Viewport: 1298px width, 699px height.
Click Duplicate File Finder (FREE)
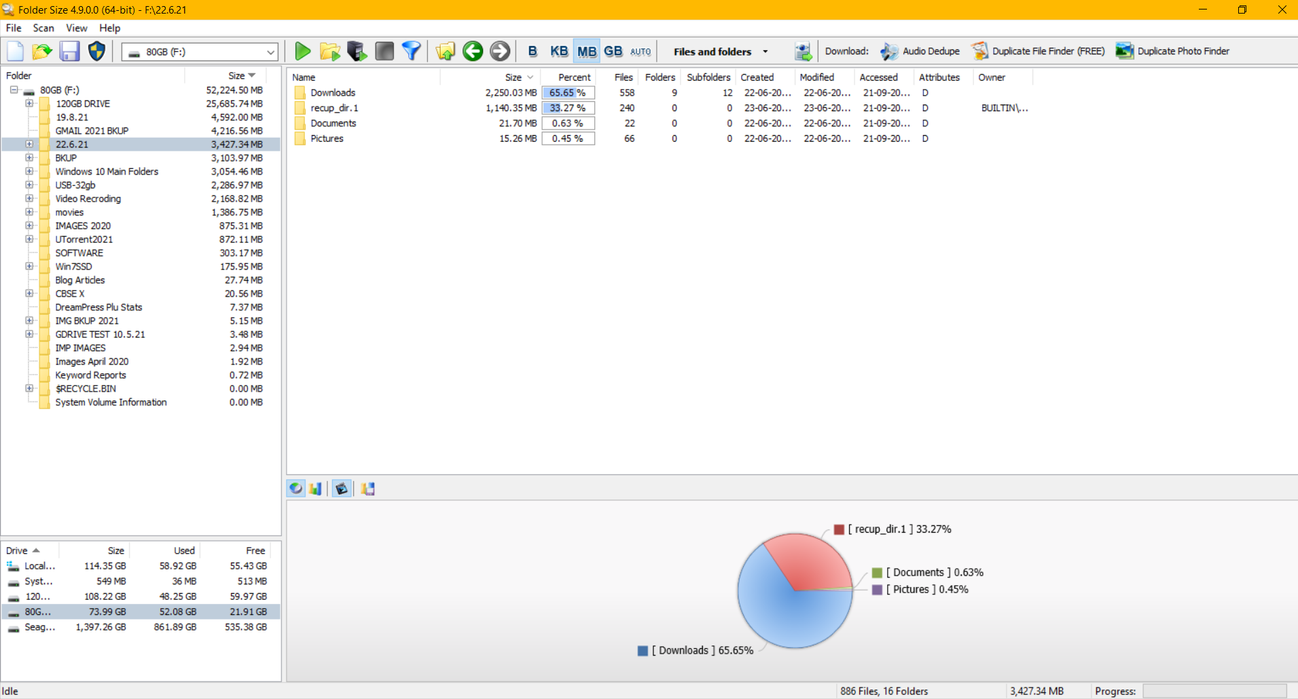1047,51
